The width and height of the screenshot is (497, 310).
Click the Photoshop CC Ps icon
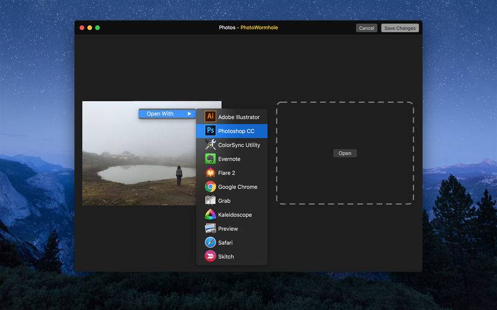tap(210, 130)
